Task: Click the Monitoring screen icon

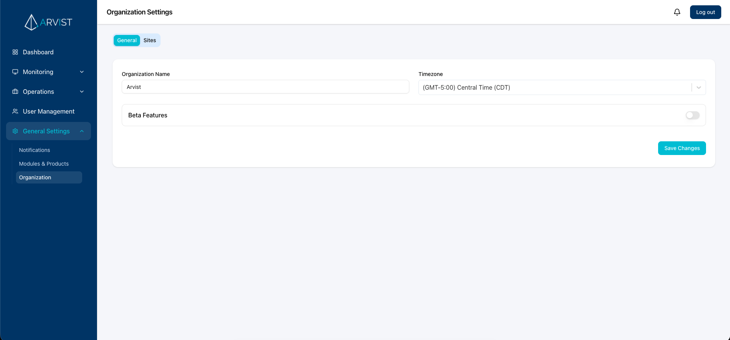Action: tap(15, 72)
